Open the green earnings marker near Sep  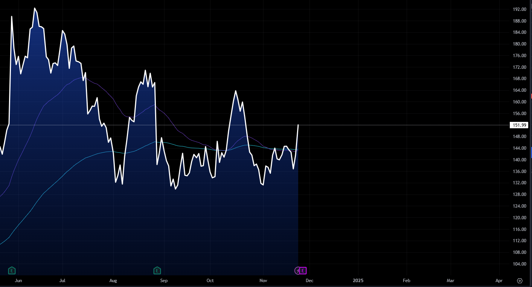pos(157,270)
